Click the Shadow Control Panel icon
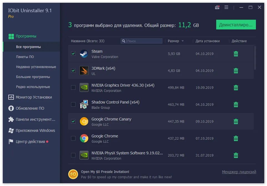 pos(84,104)
